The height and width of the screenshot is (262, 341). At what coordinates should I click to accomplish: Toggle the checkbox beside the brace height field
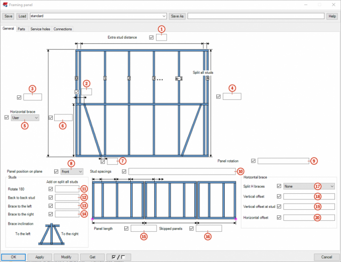coord(50,118)
